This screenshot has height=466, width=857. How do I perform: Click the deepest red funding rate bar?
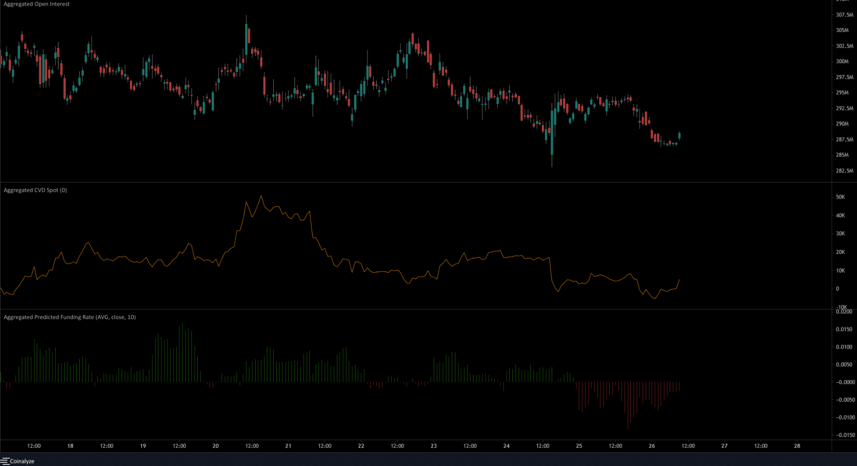(628, 405)
